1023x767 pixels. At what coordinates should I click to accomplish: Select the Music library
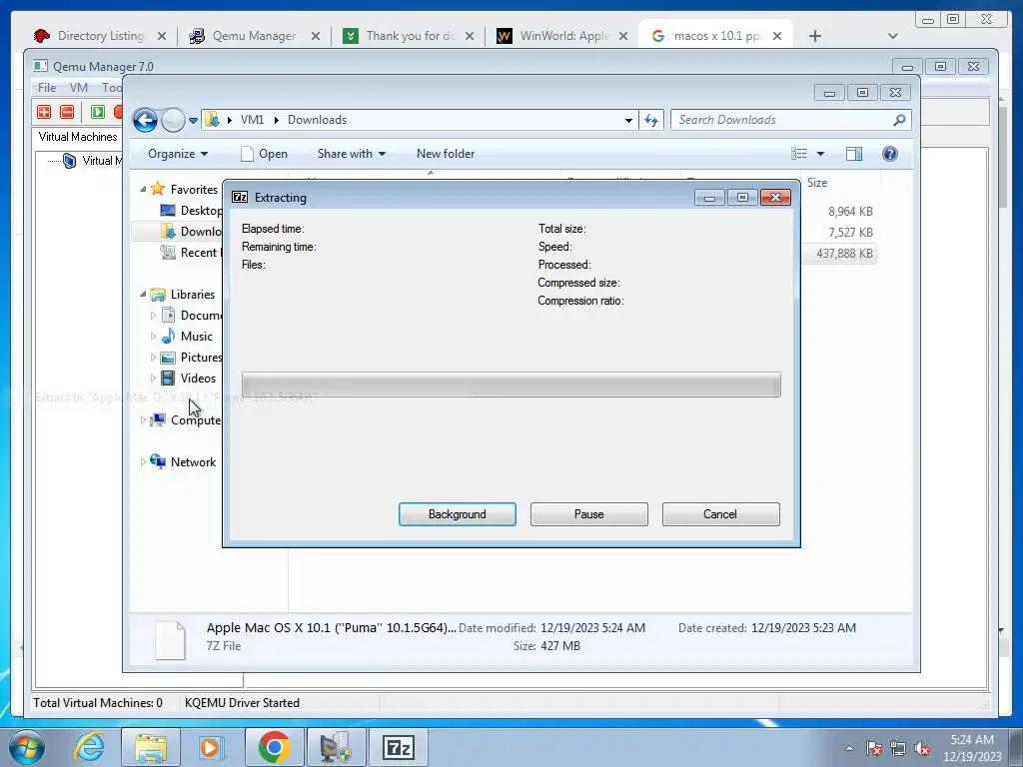tap(197, 337)
